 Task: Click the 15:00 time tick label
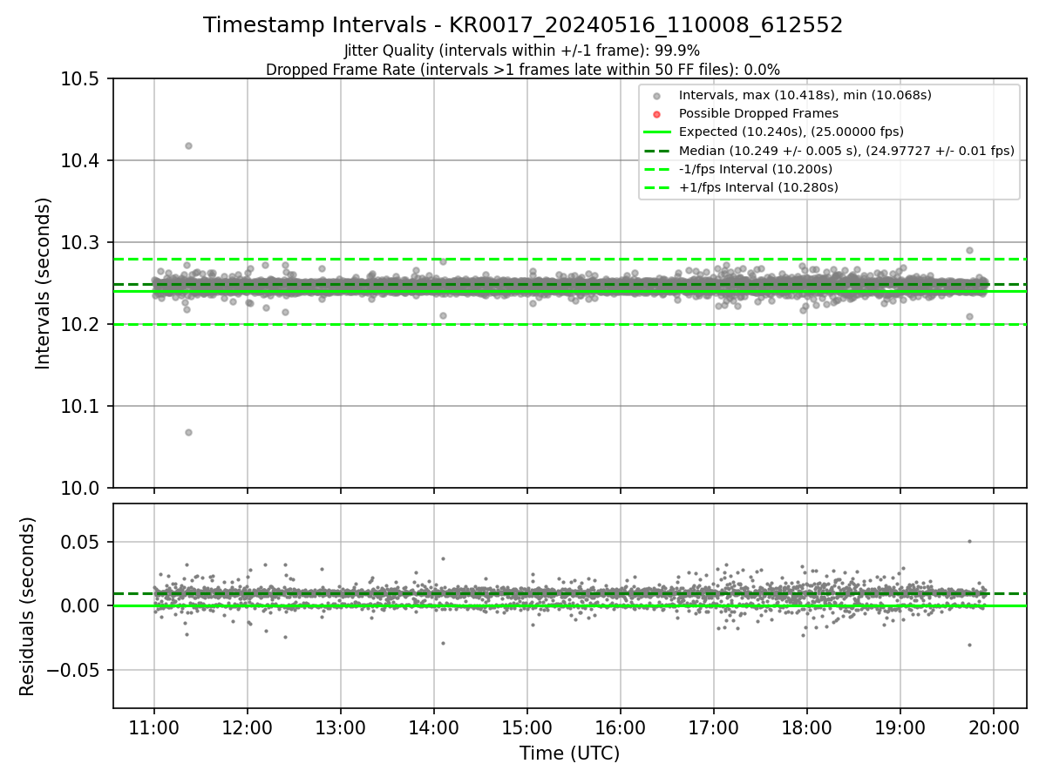(x=527, y=727)
